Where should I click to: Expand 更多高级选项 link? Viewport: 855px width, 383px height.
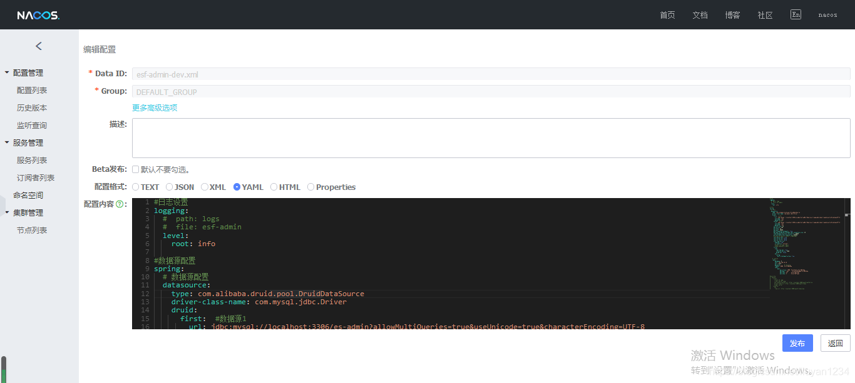pyautogui.click(x=155, y=107)
